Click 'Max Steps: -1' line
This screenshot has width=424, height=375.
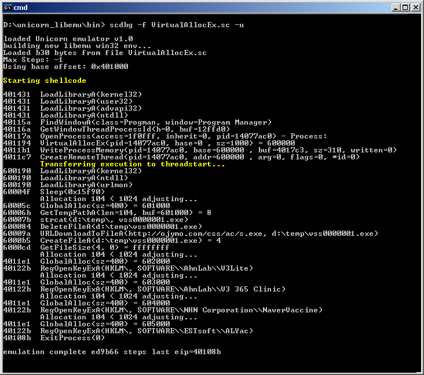(x=33, y=60)
